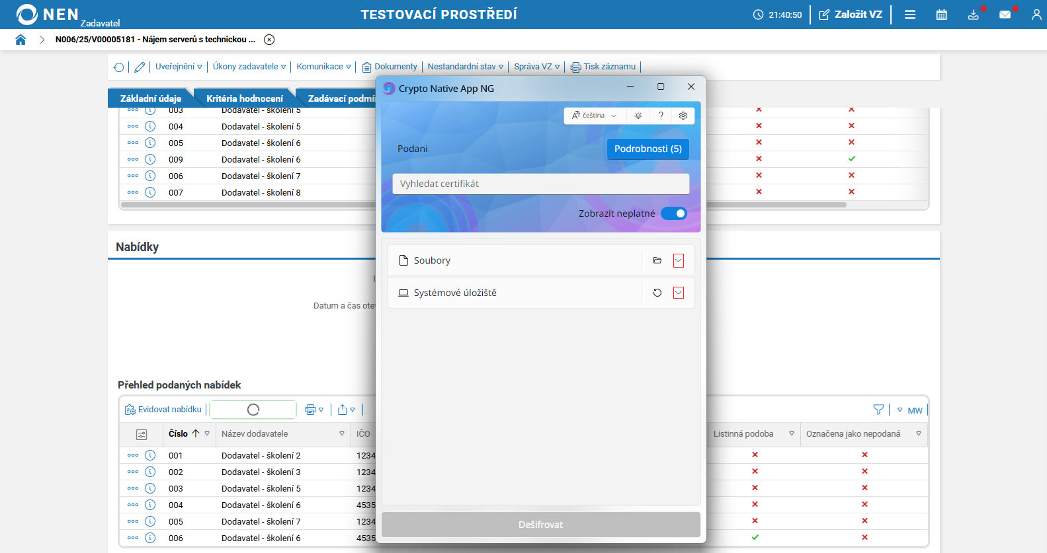This screenshot has height=553, width=1047.
Task: Open Crypto Native App settings gear
Action: pos(683,116)
